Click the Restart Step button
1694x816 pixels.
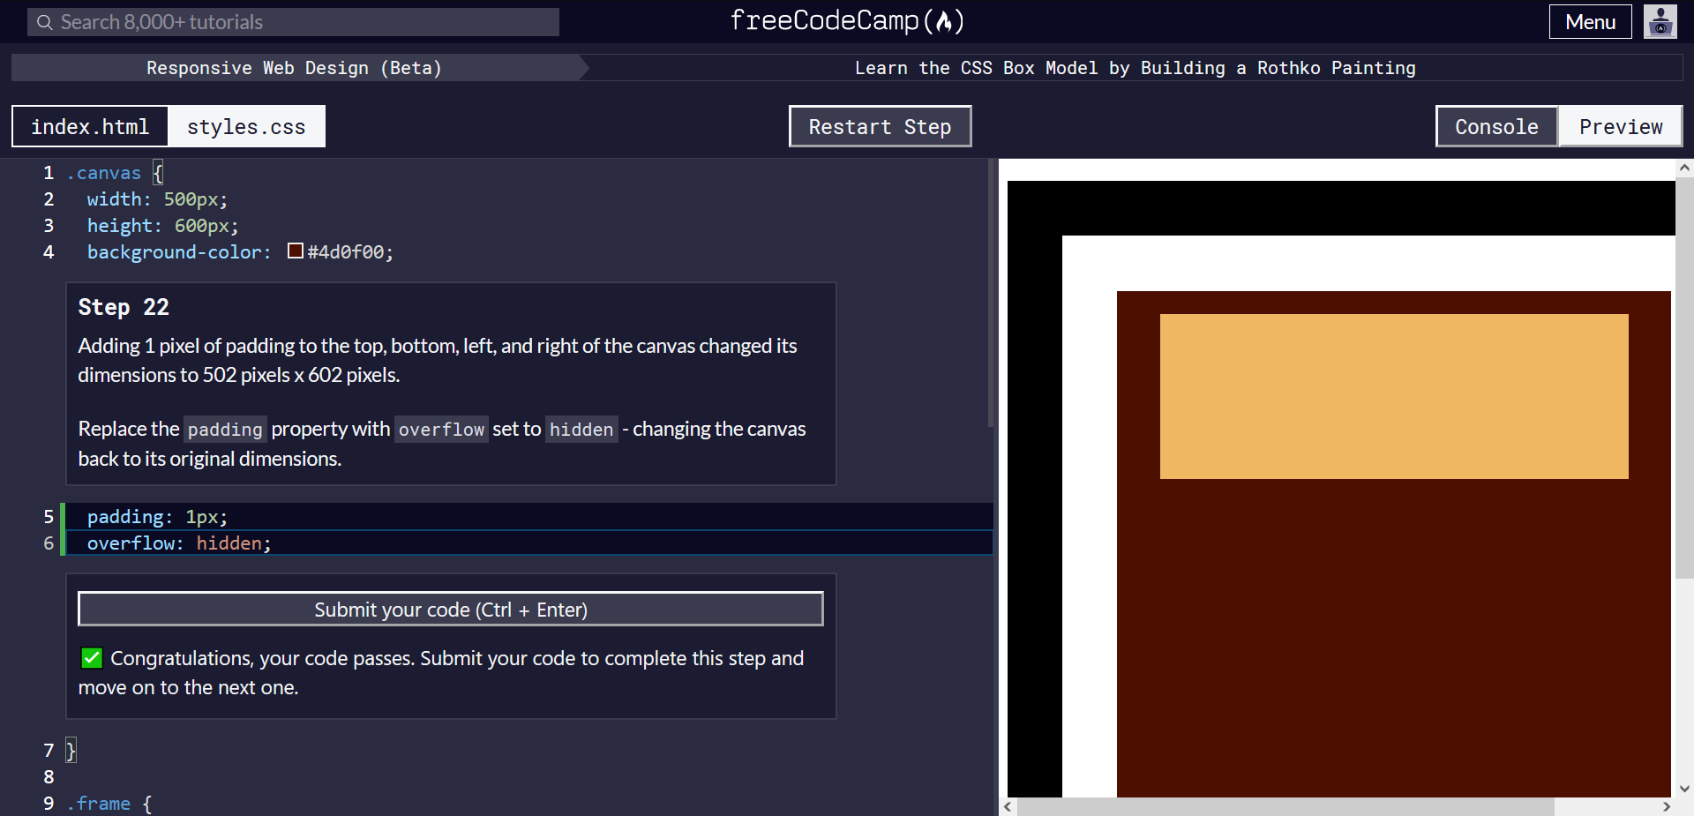tap(880, 126)
